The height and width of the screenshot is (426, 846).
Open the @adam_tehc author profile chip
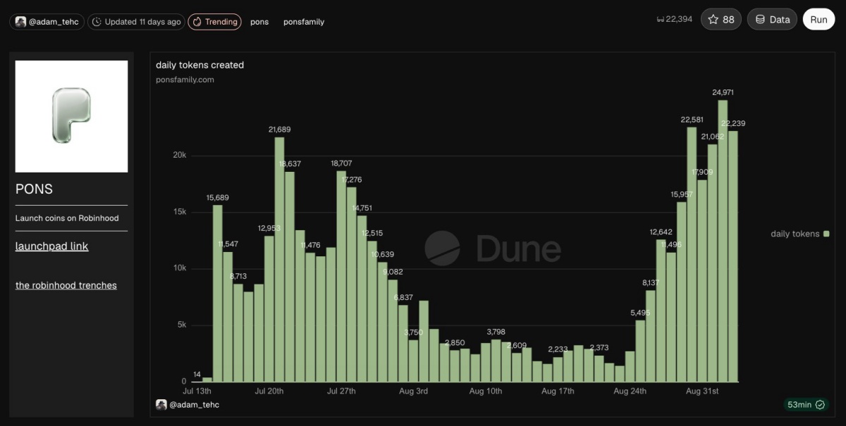(47, 21)
